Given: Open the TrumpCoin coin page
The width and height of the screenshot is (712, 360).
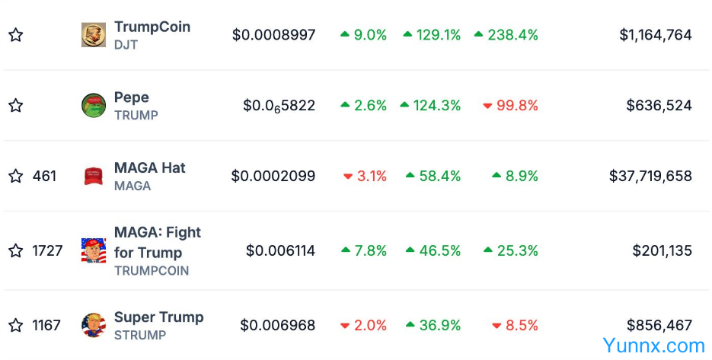Looking at the screenshot, I should 152,27.
